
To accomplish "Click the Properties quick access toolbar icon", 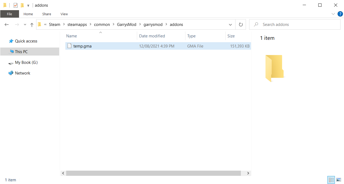I will 16,5.
